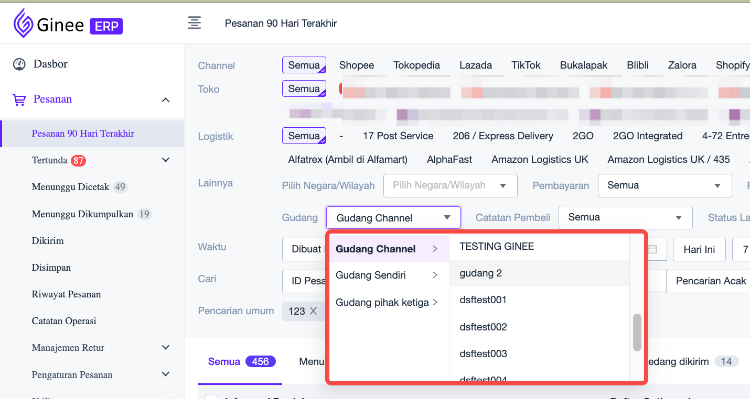Select Shopee channel filter
This screenshot has height=399, width=750.
point(357,65)
